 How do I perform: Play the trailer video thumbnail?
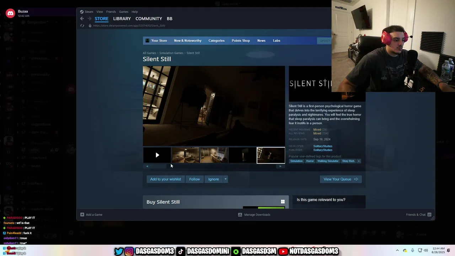coord(157,155)
